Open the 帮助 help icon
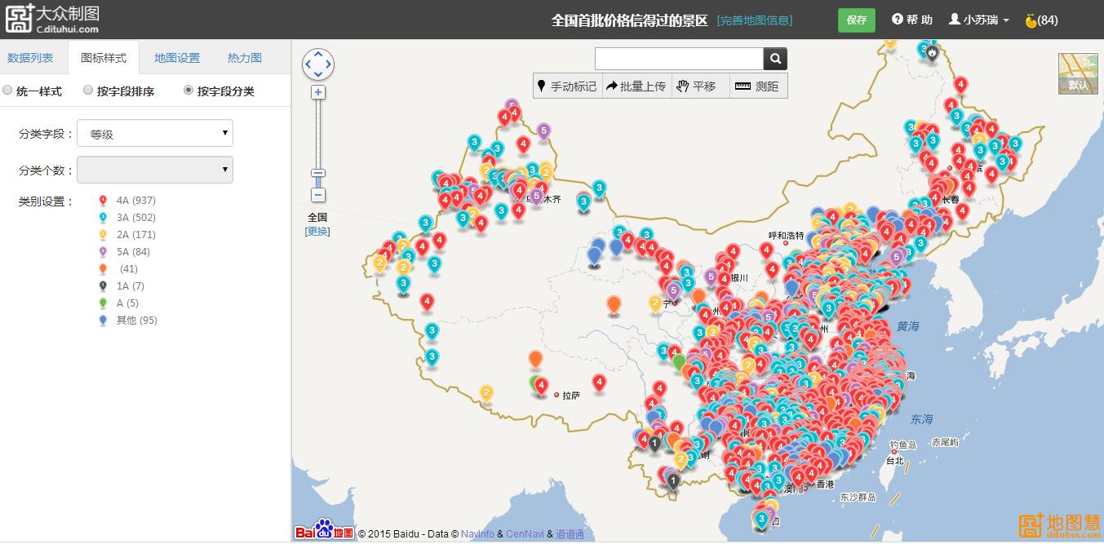The image size is (1104, 544). [898, 20]
